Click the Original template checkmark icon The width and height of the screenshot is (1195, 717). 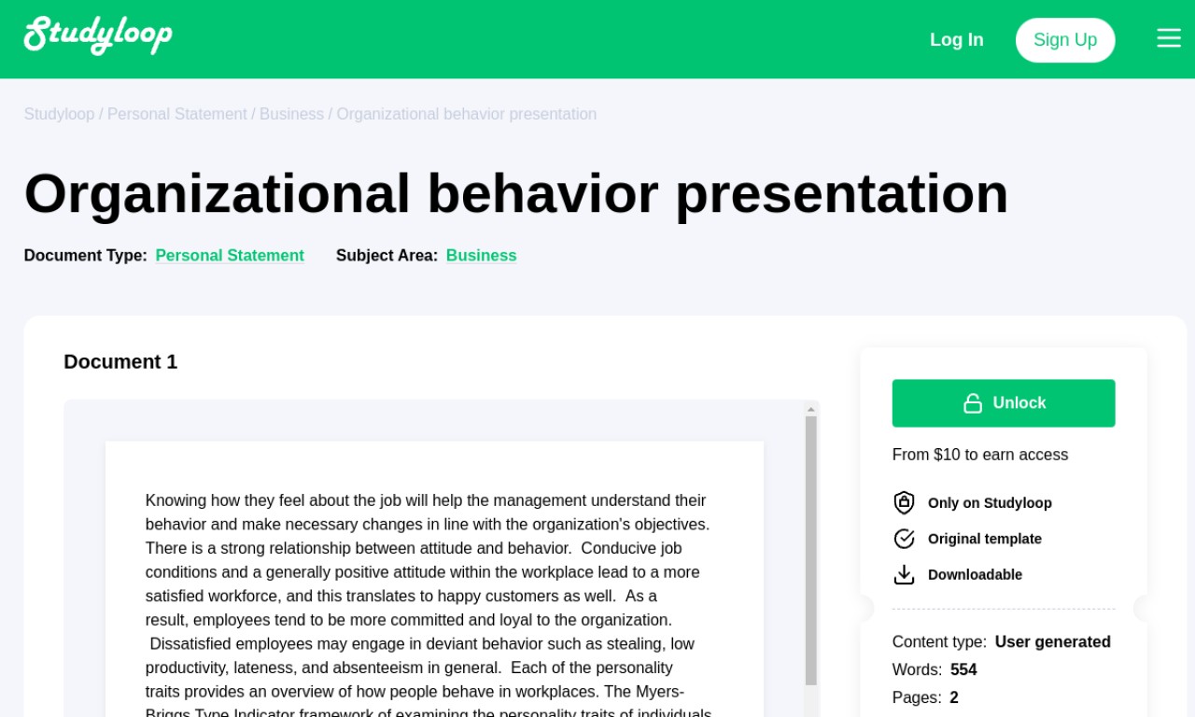[x=904, y=539]
